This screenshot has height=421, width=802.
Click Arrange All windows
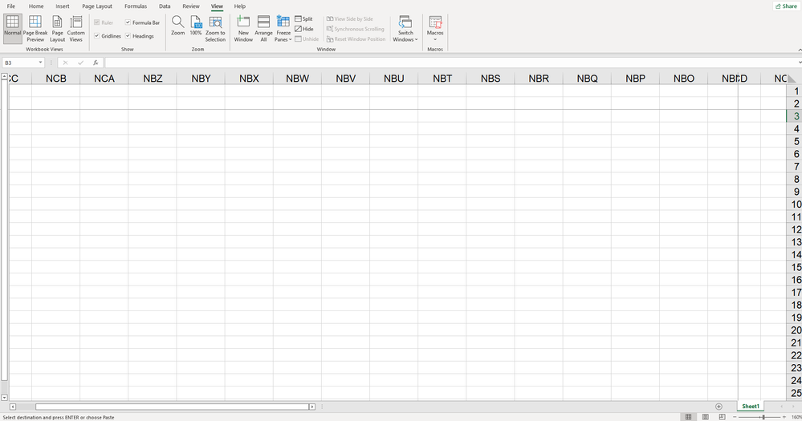coord(263,29)
